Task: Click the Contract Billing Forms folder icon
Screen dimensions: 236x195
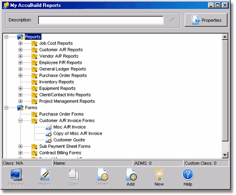Action: (34, 153)
